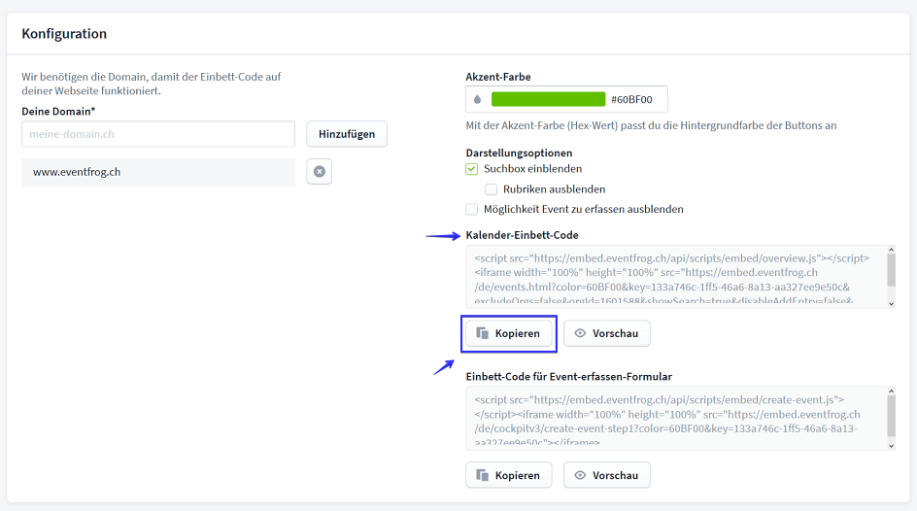Select the www.eventfrog.ch domain entry

pyautogui.click(x=158, y=172)
